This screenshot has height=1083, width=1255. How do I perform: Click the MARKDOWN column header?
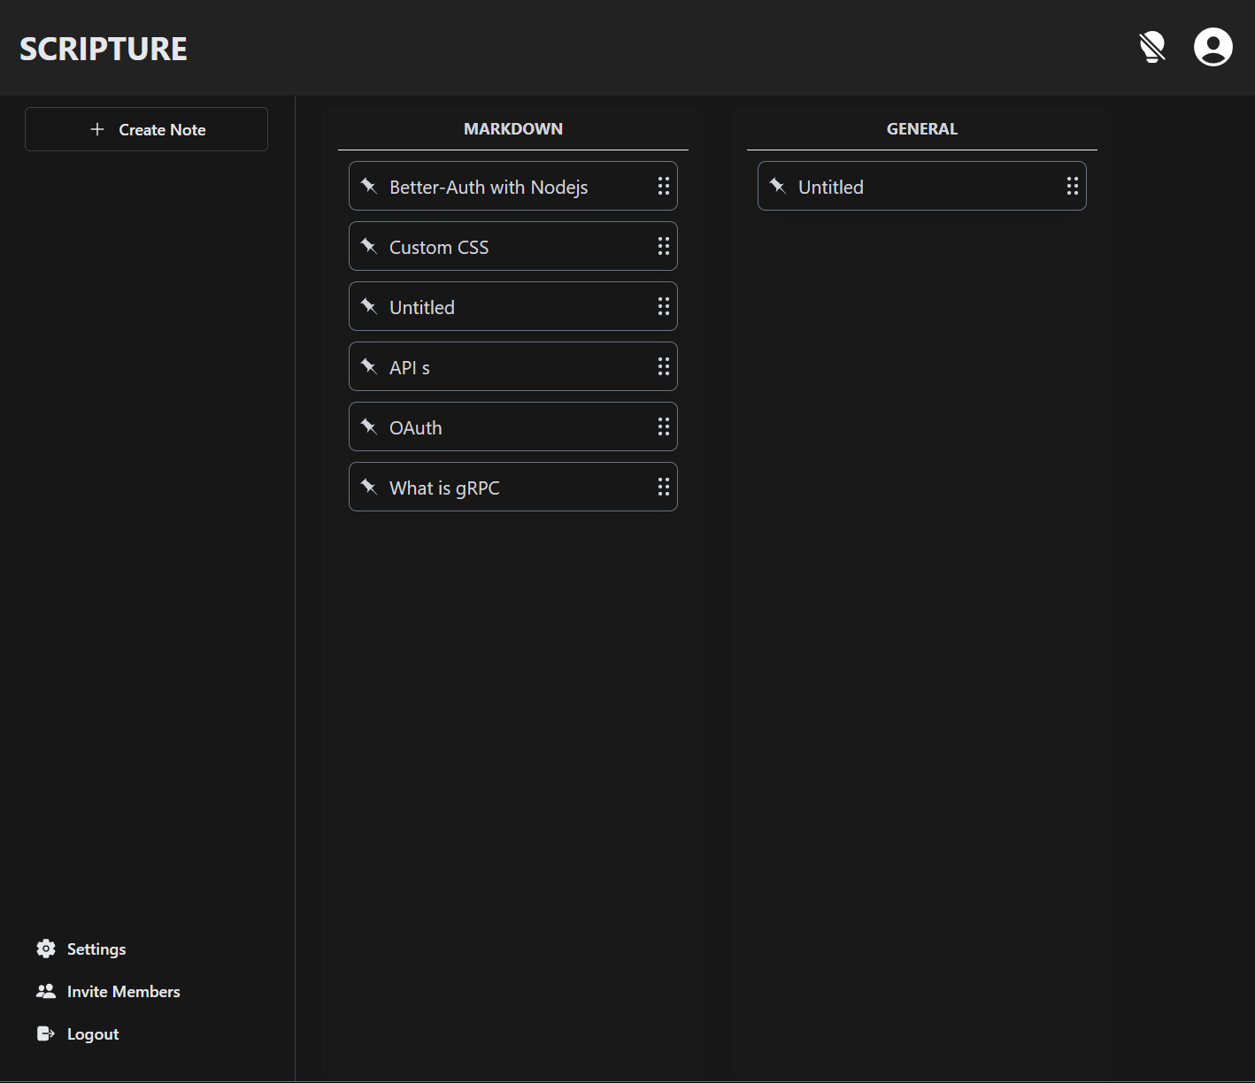(x=513, y=129)
